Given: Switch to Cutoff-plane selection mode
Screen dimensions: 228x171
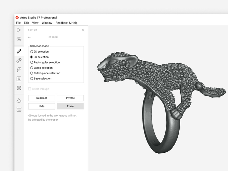Looking at the screenshot, I should click(32, 73).
